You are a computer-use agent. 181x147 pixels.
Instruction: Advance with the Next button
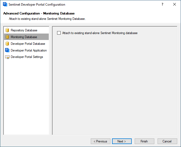pos(122,141)
